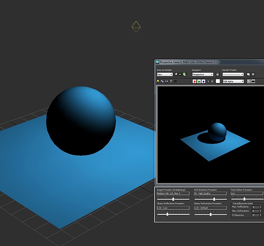The height and width of the screenshot is (246, 264).
Task: Click the '1.0X - Default' field
Action: pos(210,208)
